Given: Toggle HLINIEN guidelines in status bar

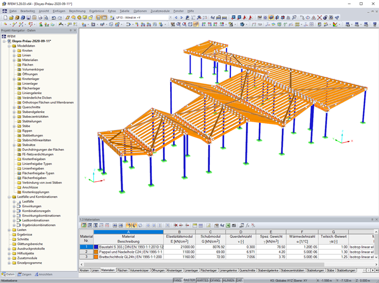Looking at the screenshot, I should click(x=228, y=281).
